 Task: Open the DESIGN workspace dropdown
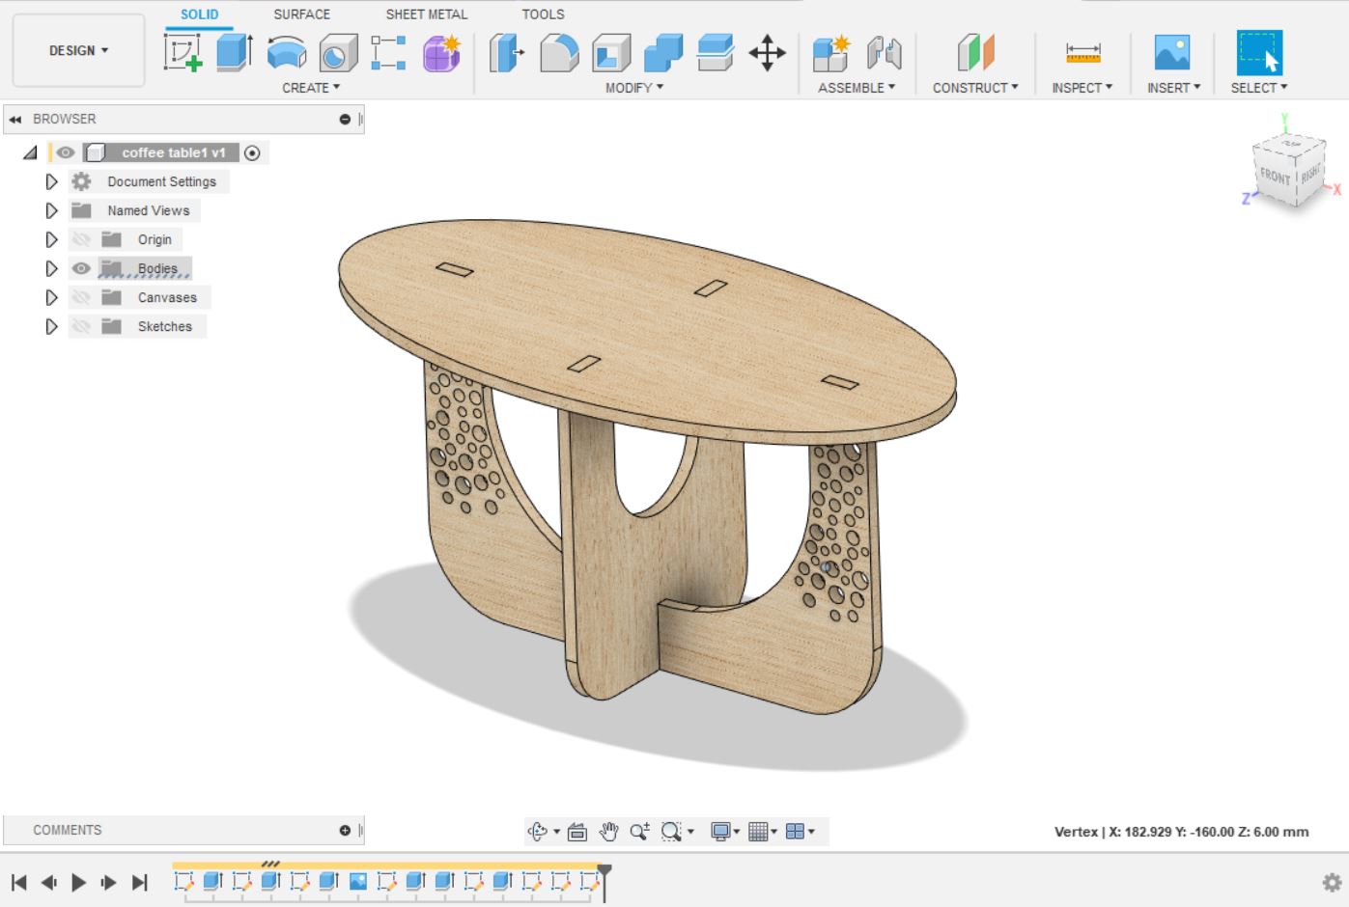coord(78,50)
